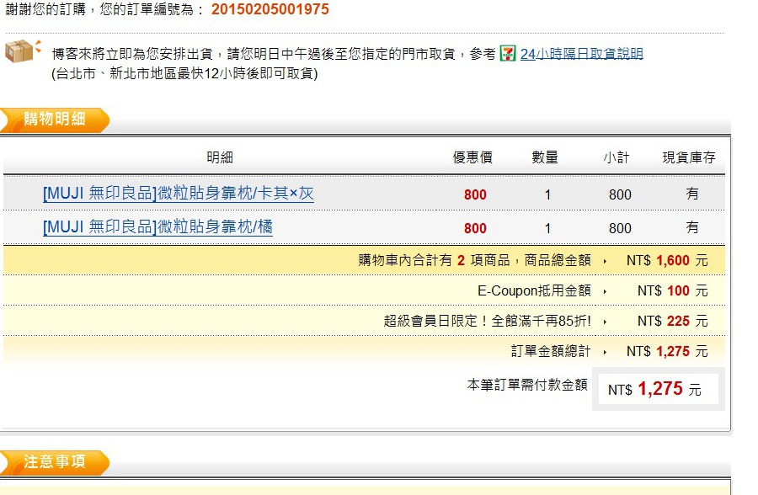Click the E-Coupon抵用金額 label
758x495 pixels.
tap(534, 290)
